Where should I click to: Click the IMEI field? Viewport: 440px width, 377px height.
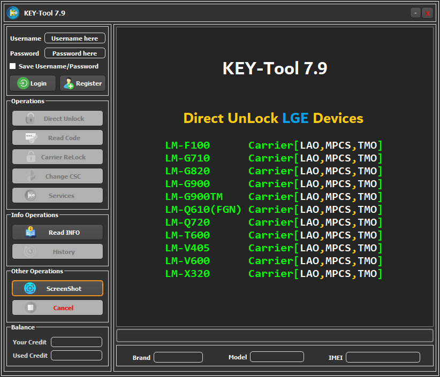[383, 357]
